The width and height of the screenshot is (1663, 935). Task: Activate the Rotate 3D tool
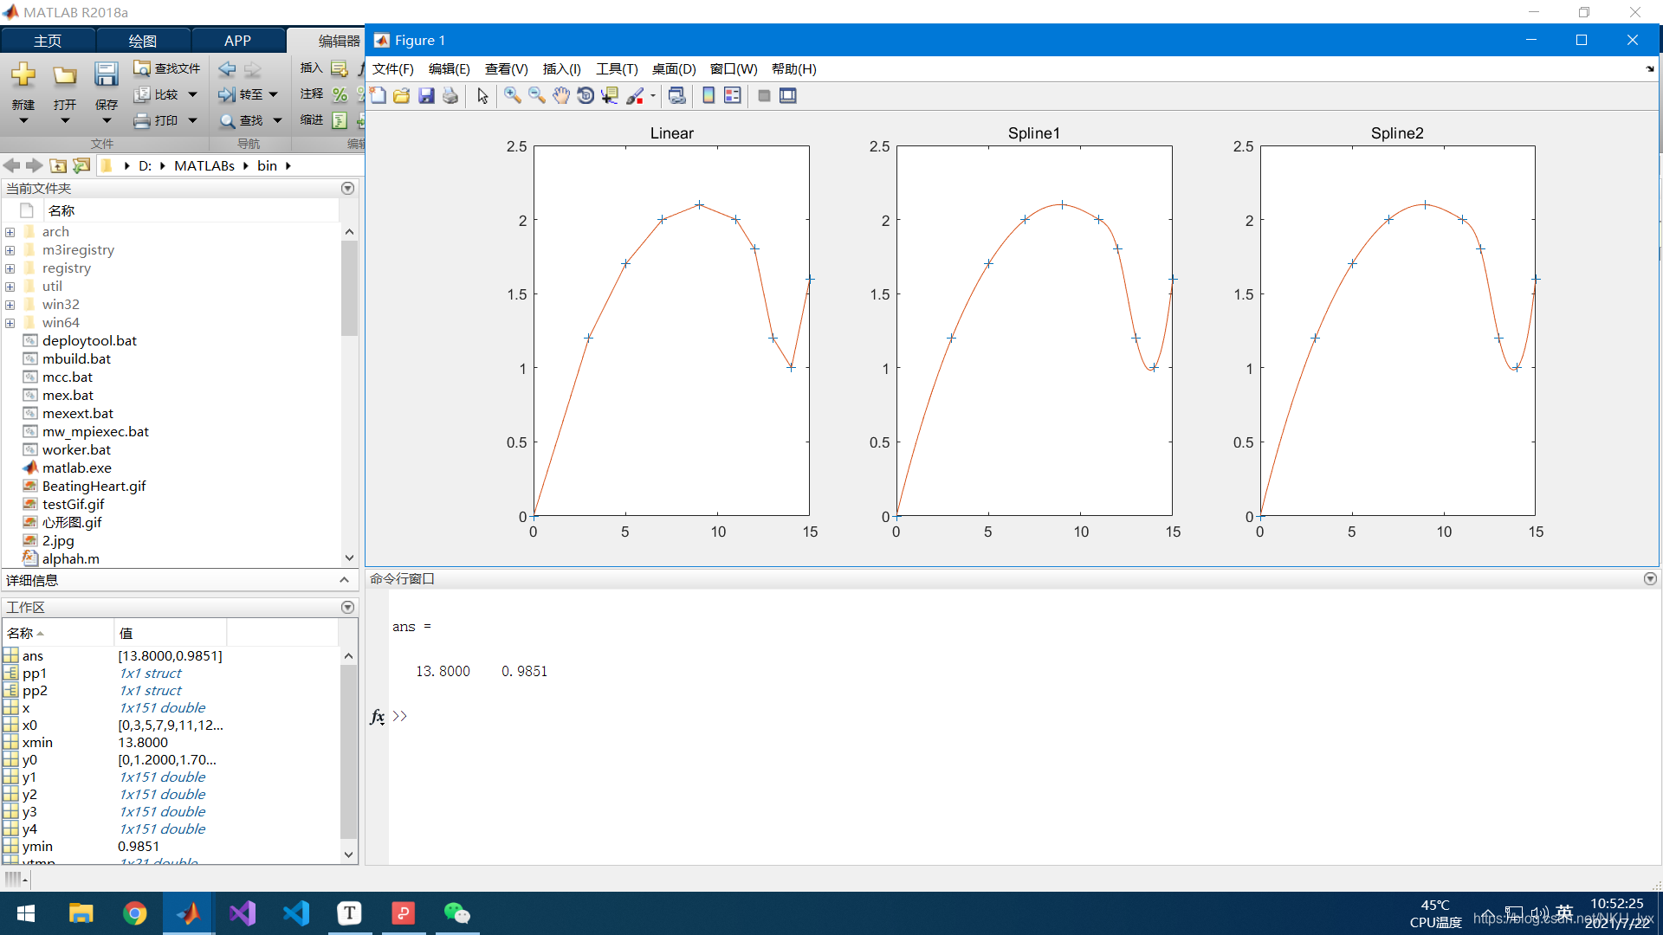pos(586,96)
